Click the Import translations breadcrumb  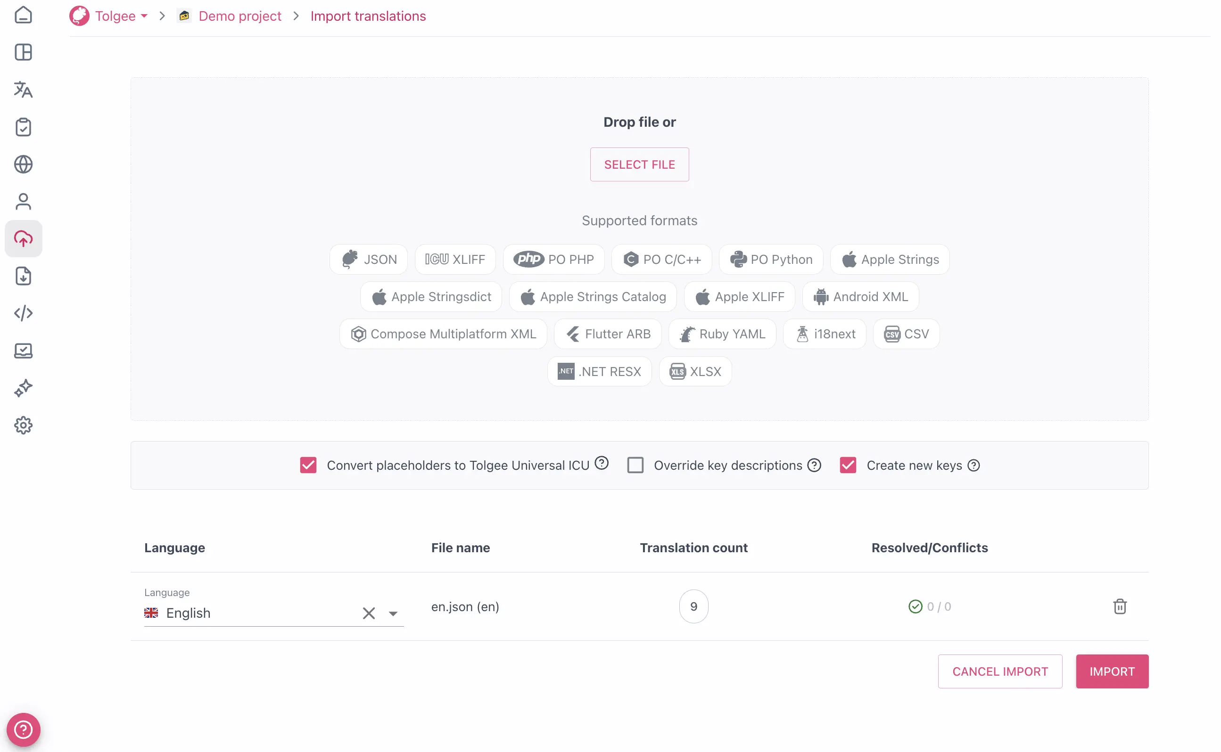tap(368, 16)
